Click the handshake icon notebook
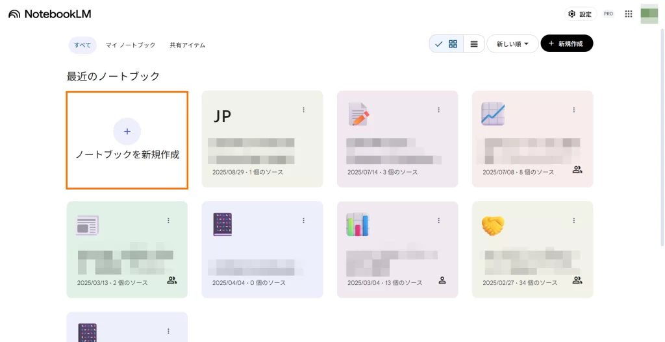The image size is (665, 342). [x=533, y=250]
